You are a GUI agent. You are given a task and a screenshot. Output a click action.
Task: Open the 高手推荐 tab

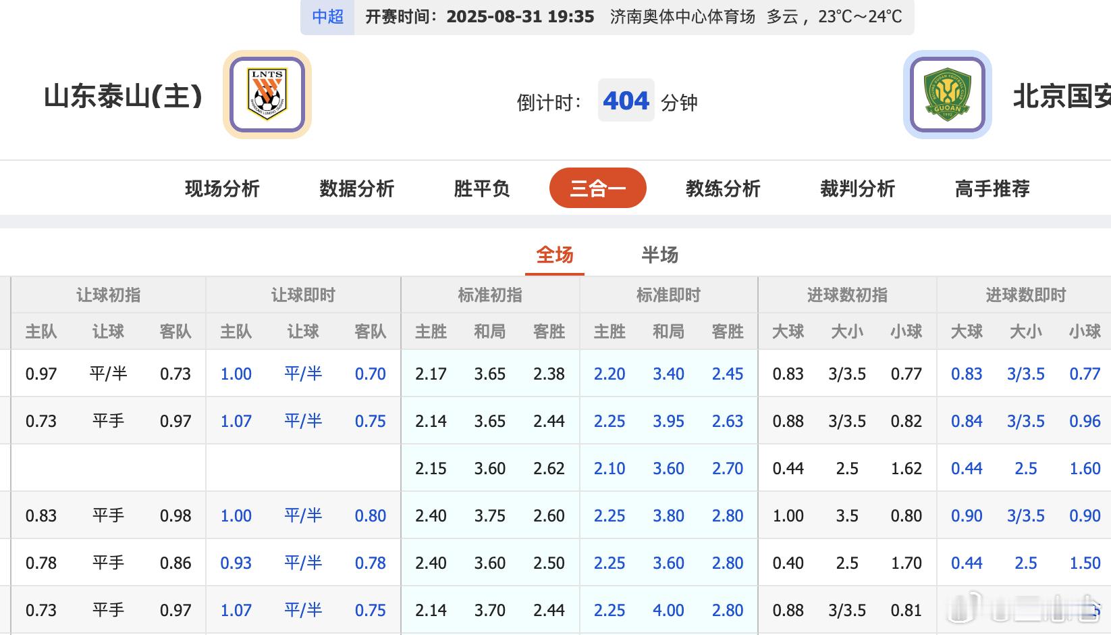point(992,188)
